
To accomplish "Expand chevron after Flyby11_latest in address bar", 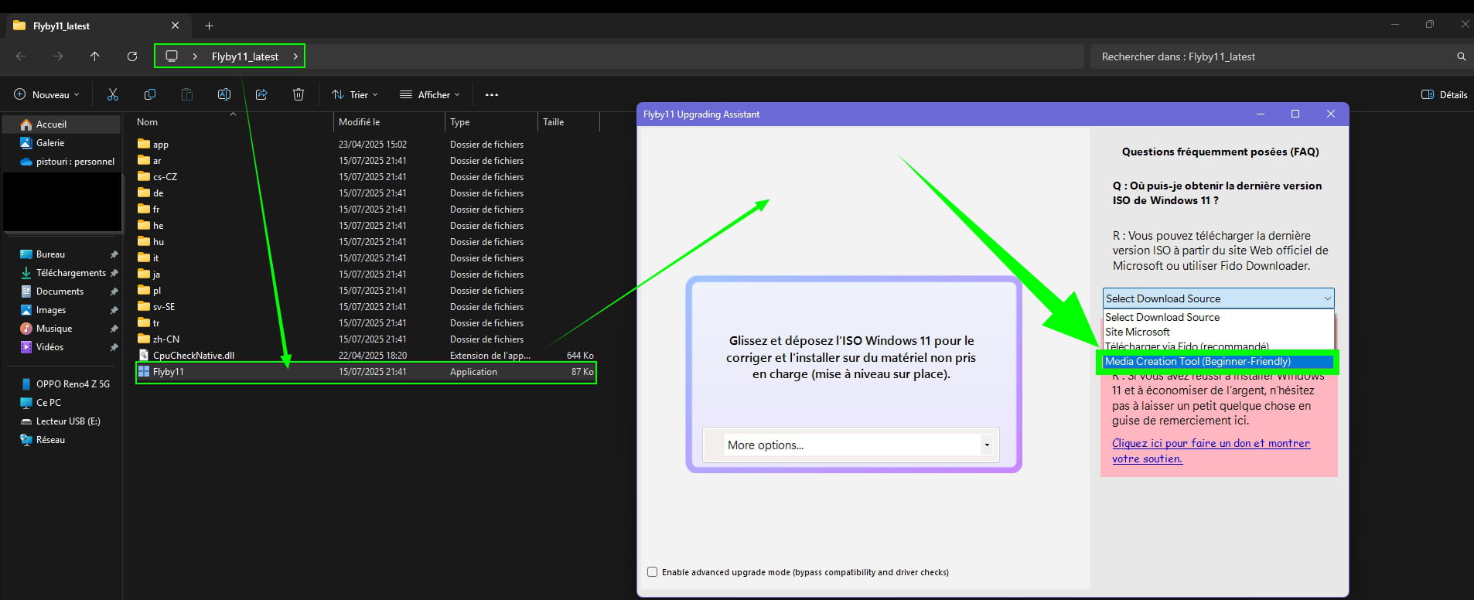I will [295, 56].
